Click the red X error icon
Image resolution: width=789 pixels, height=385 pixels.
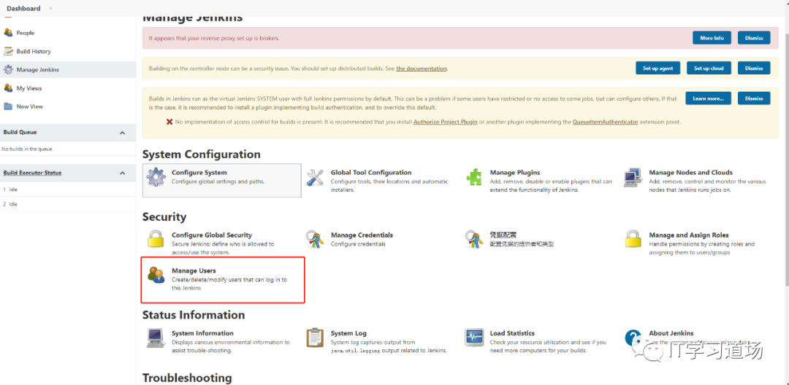coord(169,122)
